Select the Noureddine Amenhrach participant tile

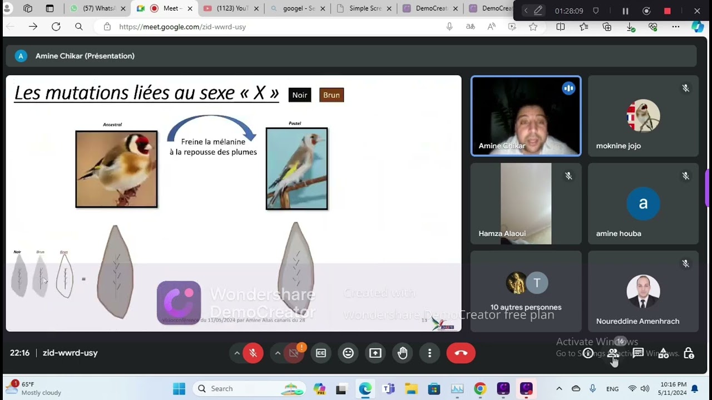pyautogui.click(x=643, y=291)
